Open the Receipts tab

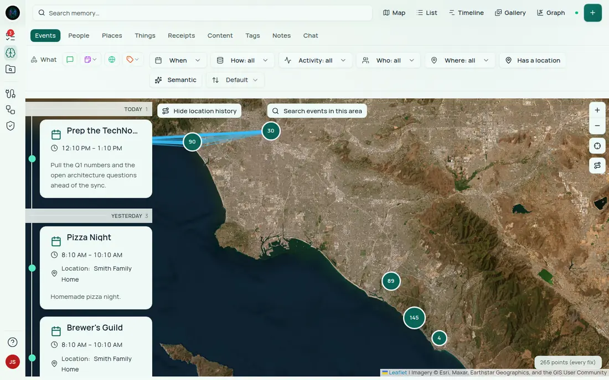182,35
